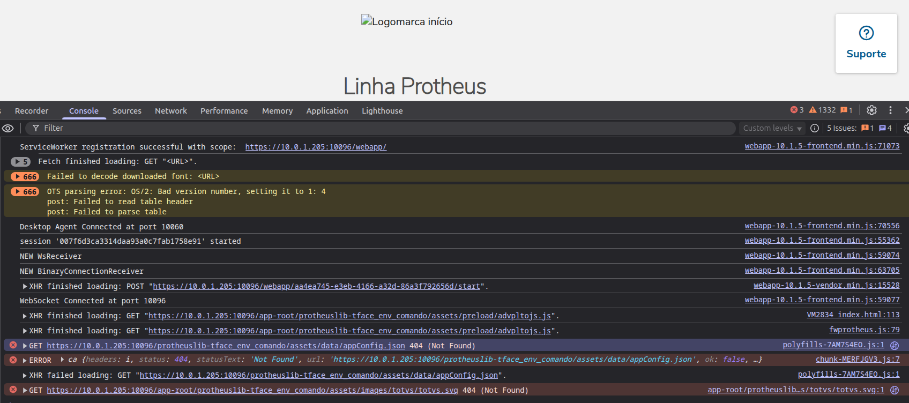Click the reveal-in-network icon on totvs.svg error row
909x403 pixels.
(x=894, y=390)
